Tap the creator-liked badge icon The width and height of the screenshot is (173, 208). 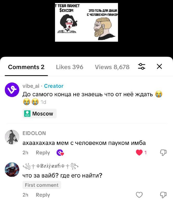(x=60, y=152)
